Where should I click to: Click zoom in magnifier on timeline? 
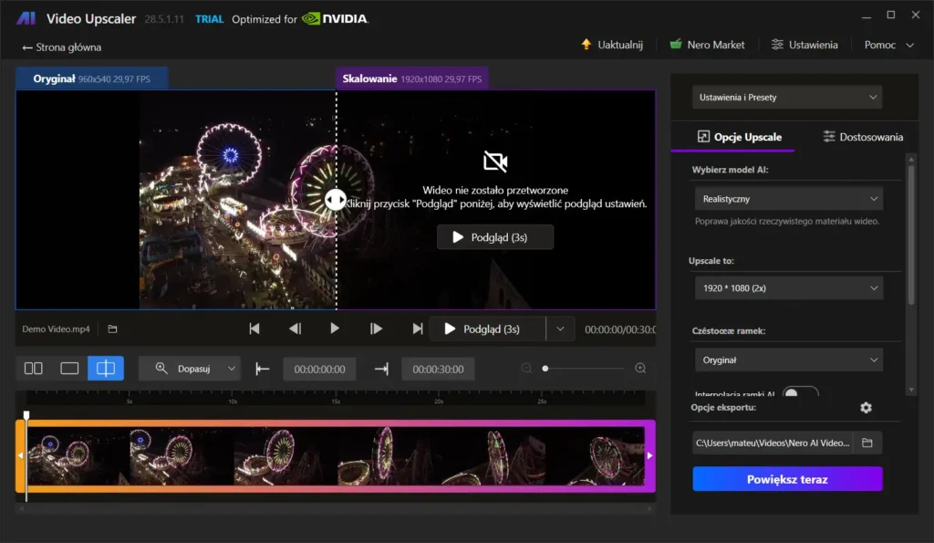tap(640, 369)
